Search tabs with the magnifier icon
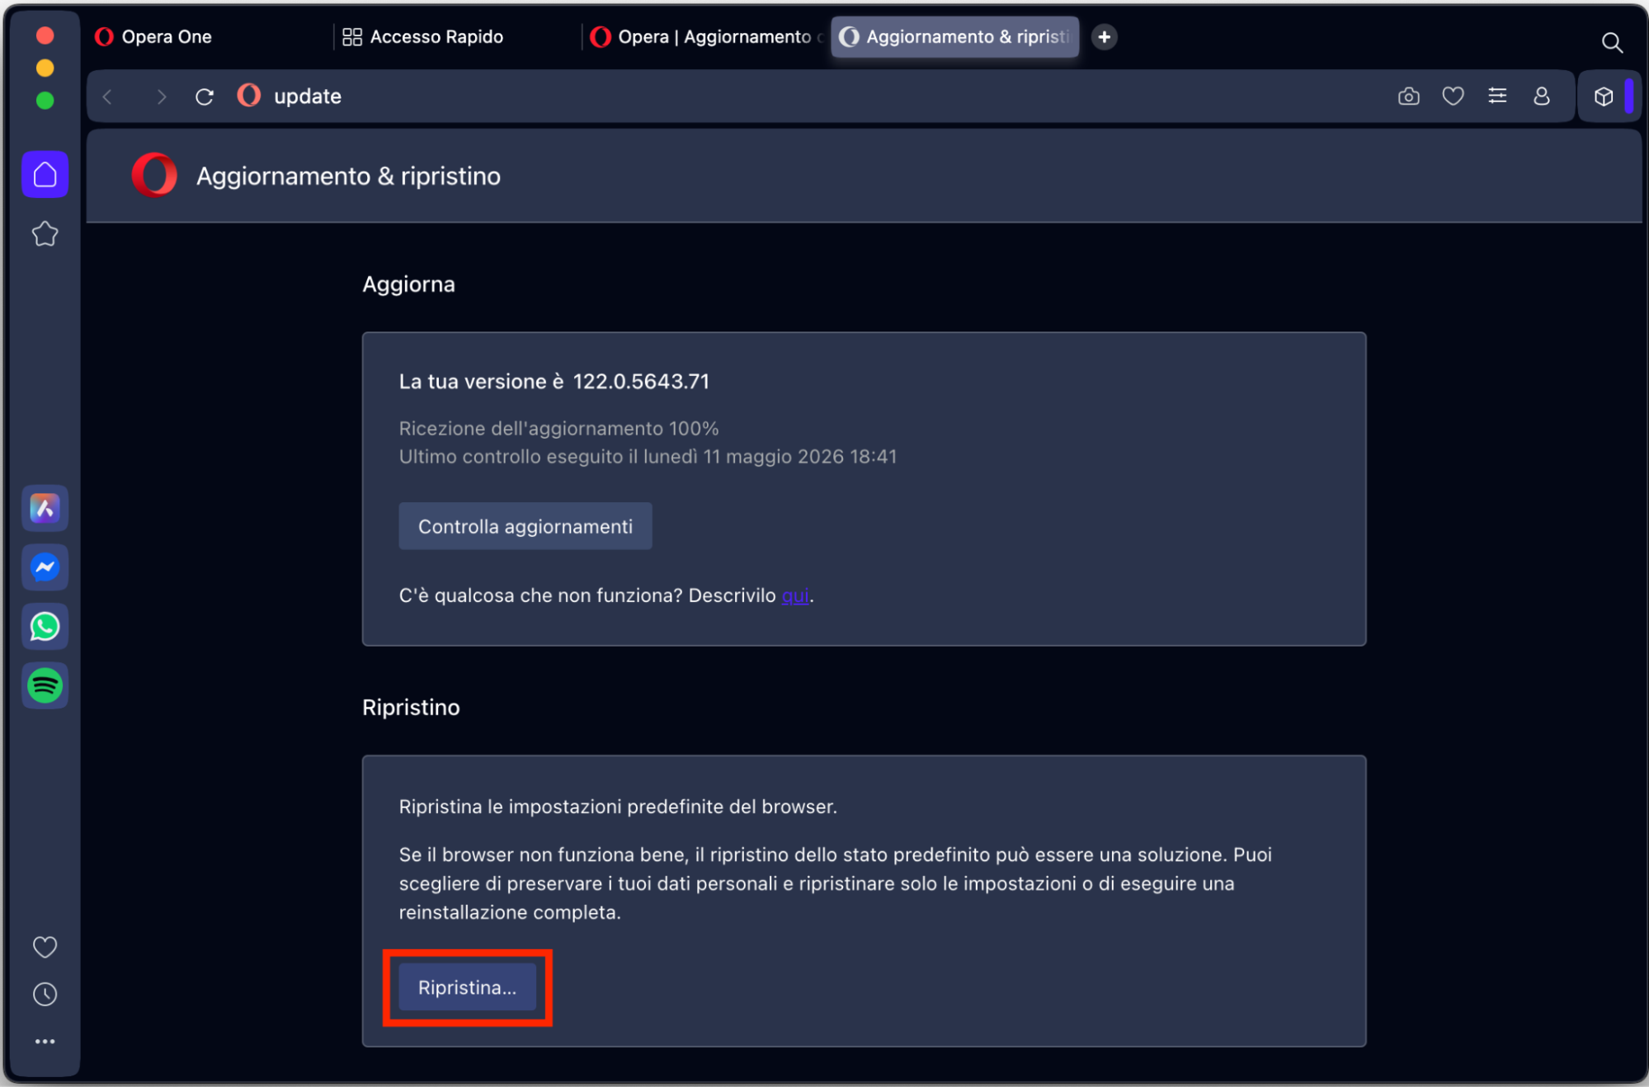The height and width of the screenshot is (1087, 1649). (x=1612, y=42)
